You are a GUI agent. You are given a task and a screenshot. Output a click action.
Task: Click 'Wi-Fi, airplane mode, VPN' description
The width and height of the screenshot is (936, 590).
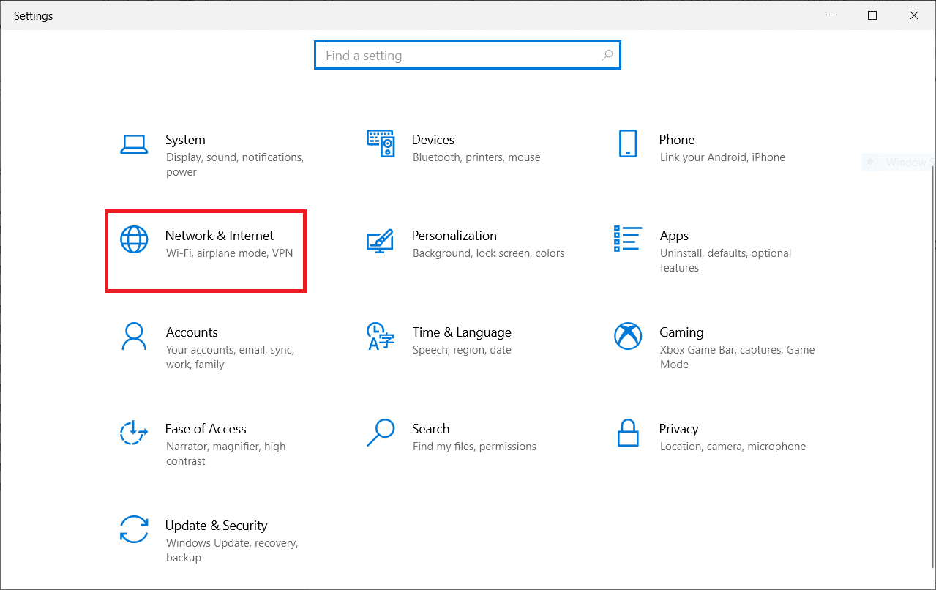point(230,253)
